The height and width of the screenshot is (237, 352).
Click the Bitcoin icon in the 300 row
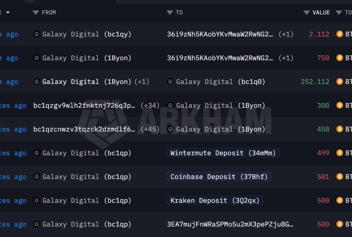pyautogui.click(x=340, y=105)
